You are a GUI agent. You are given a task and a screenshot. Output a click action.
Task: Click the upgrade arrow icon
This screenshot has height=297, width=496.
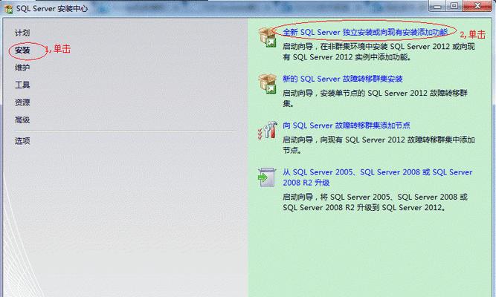[x=267, y=177]
